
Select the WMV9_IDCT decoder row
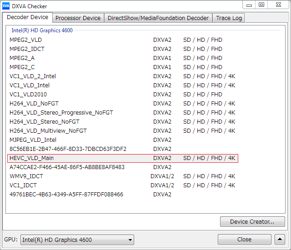tap(122, 176)
